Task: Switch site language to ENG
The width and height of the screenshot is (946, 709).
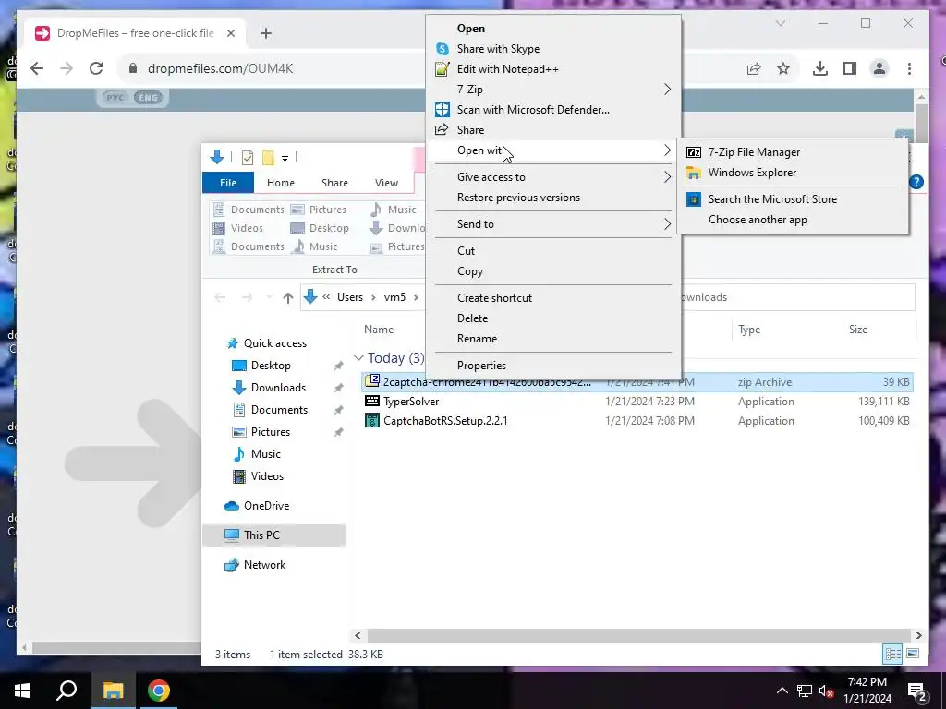Action: (x=148, y=98)
